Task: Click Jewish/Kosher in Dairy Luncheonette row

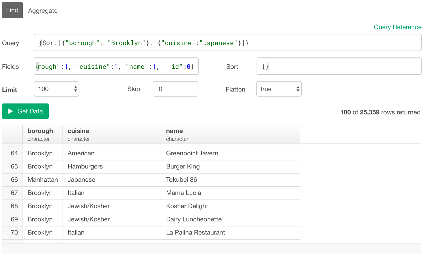Action: tap(112, 219)
